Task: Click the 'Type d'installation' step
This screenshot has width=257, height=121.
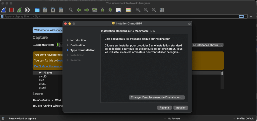Action: (x=83, y=50)
